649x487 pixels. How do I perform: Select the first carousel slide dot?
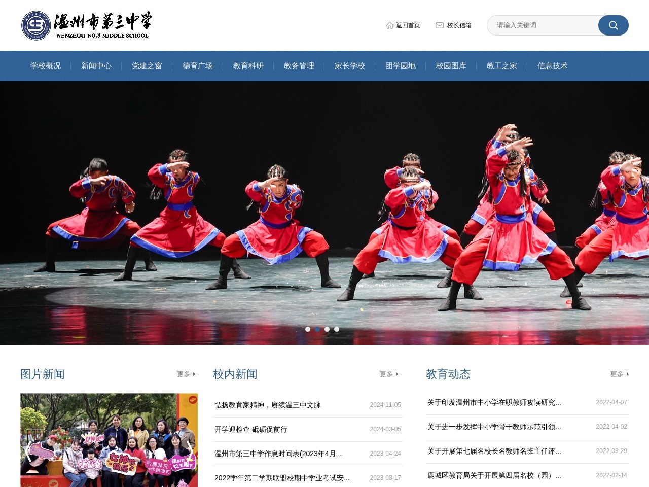tap(308, 329)
